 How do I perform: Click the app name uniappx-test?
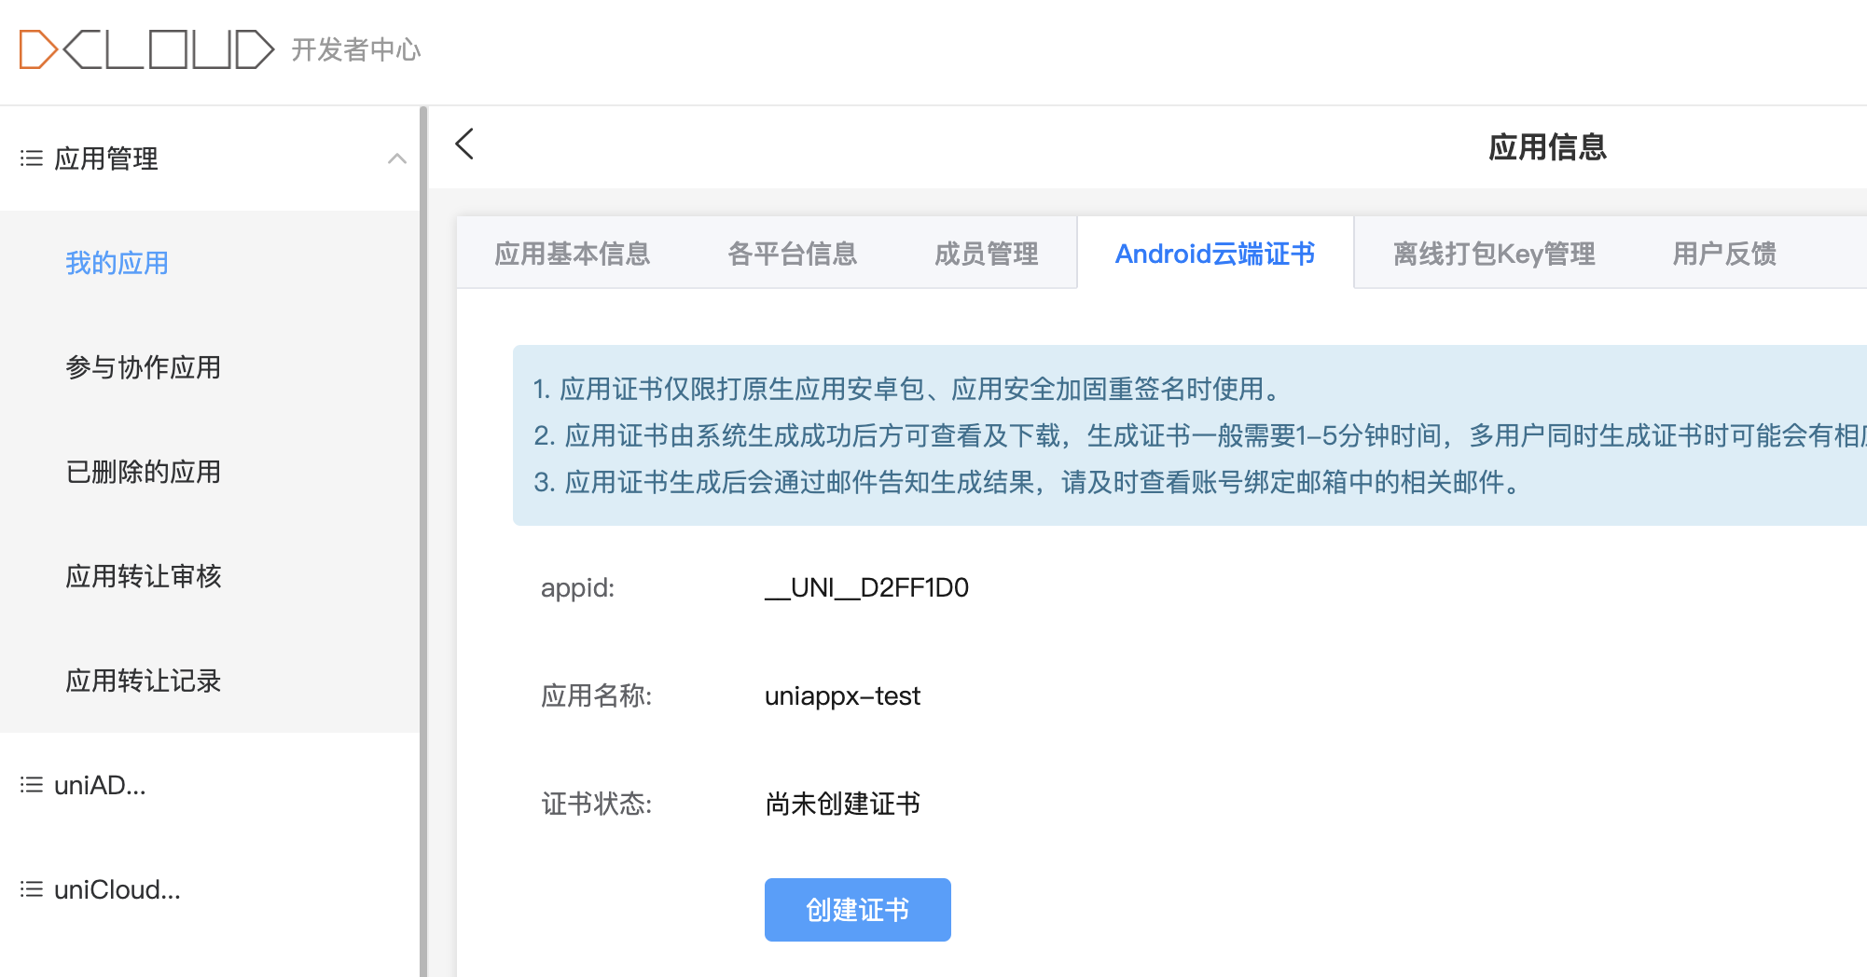point(842,695)
